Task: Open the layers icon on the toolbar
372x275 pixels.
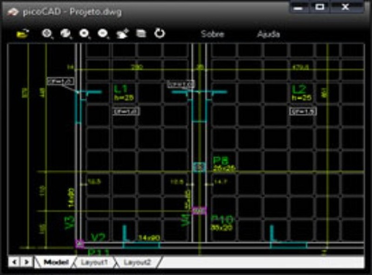Action: (x=140, y=33)
